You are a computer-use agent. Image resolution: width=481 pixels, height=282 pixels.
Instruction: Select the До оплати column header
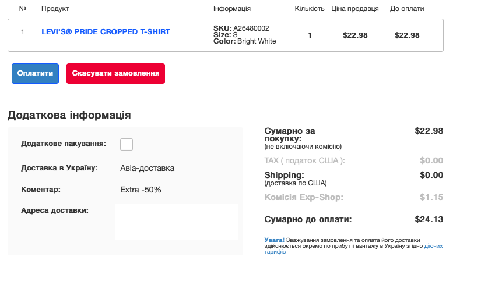[407, 9]
